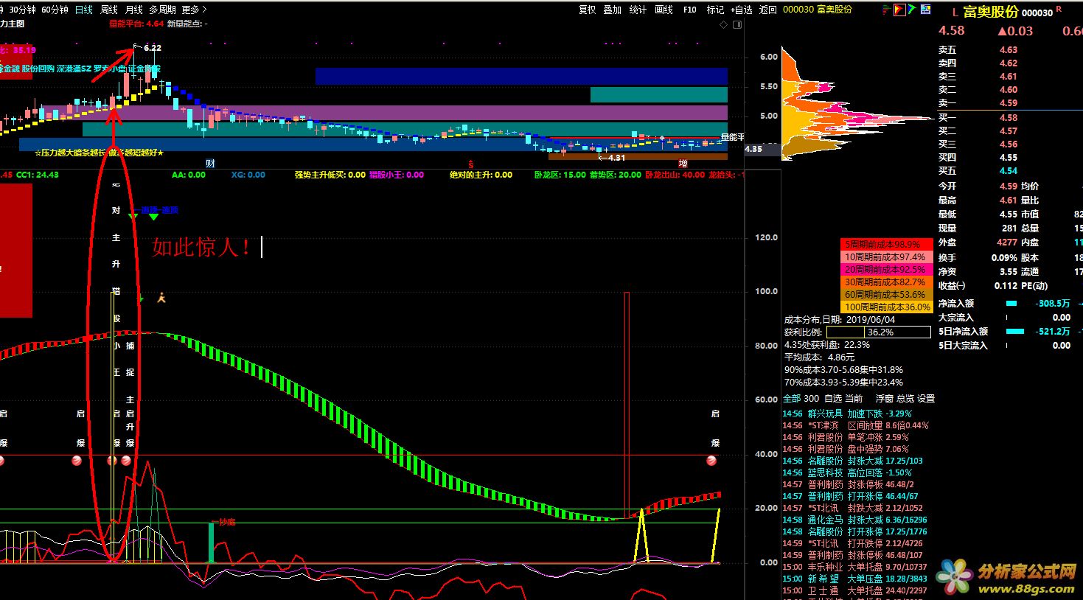Click the 财 marker on the chart

[210, 164]
